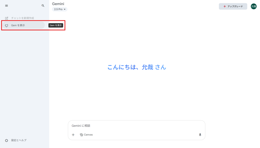Open the hamburger main menu

6,6
